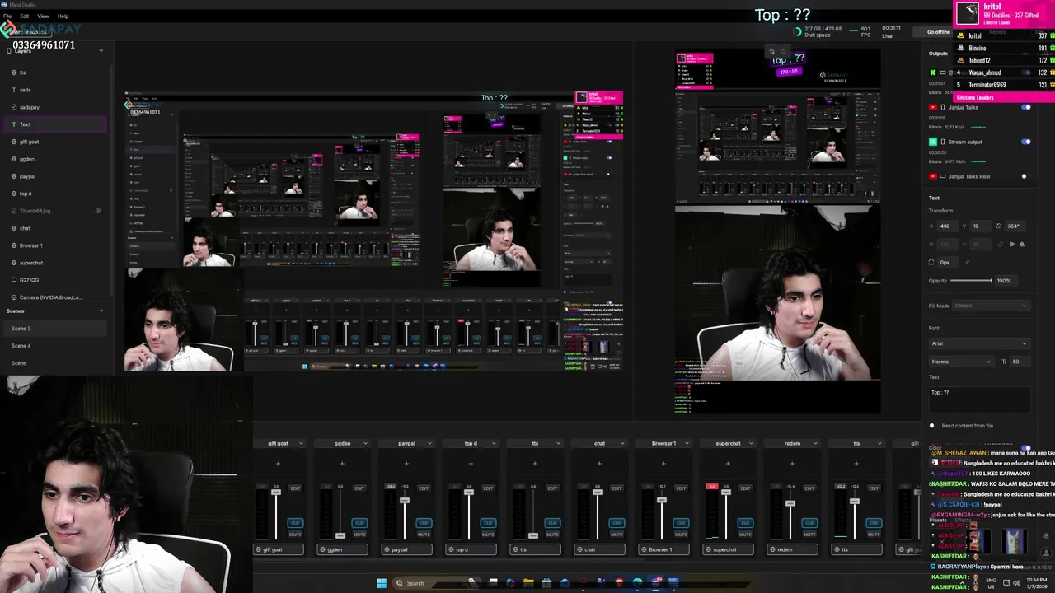Image resolution: width=1055 pixels, height=593 pixels.
Task: Click the globe icon of the ggden layer
Action: pyautogui.click(x=13, y=159)
